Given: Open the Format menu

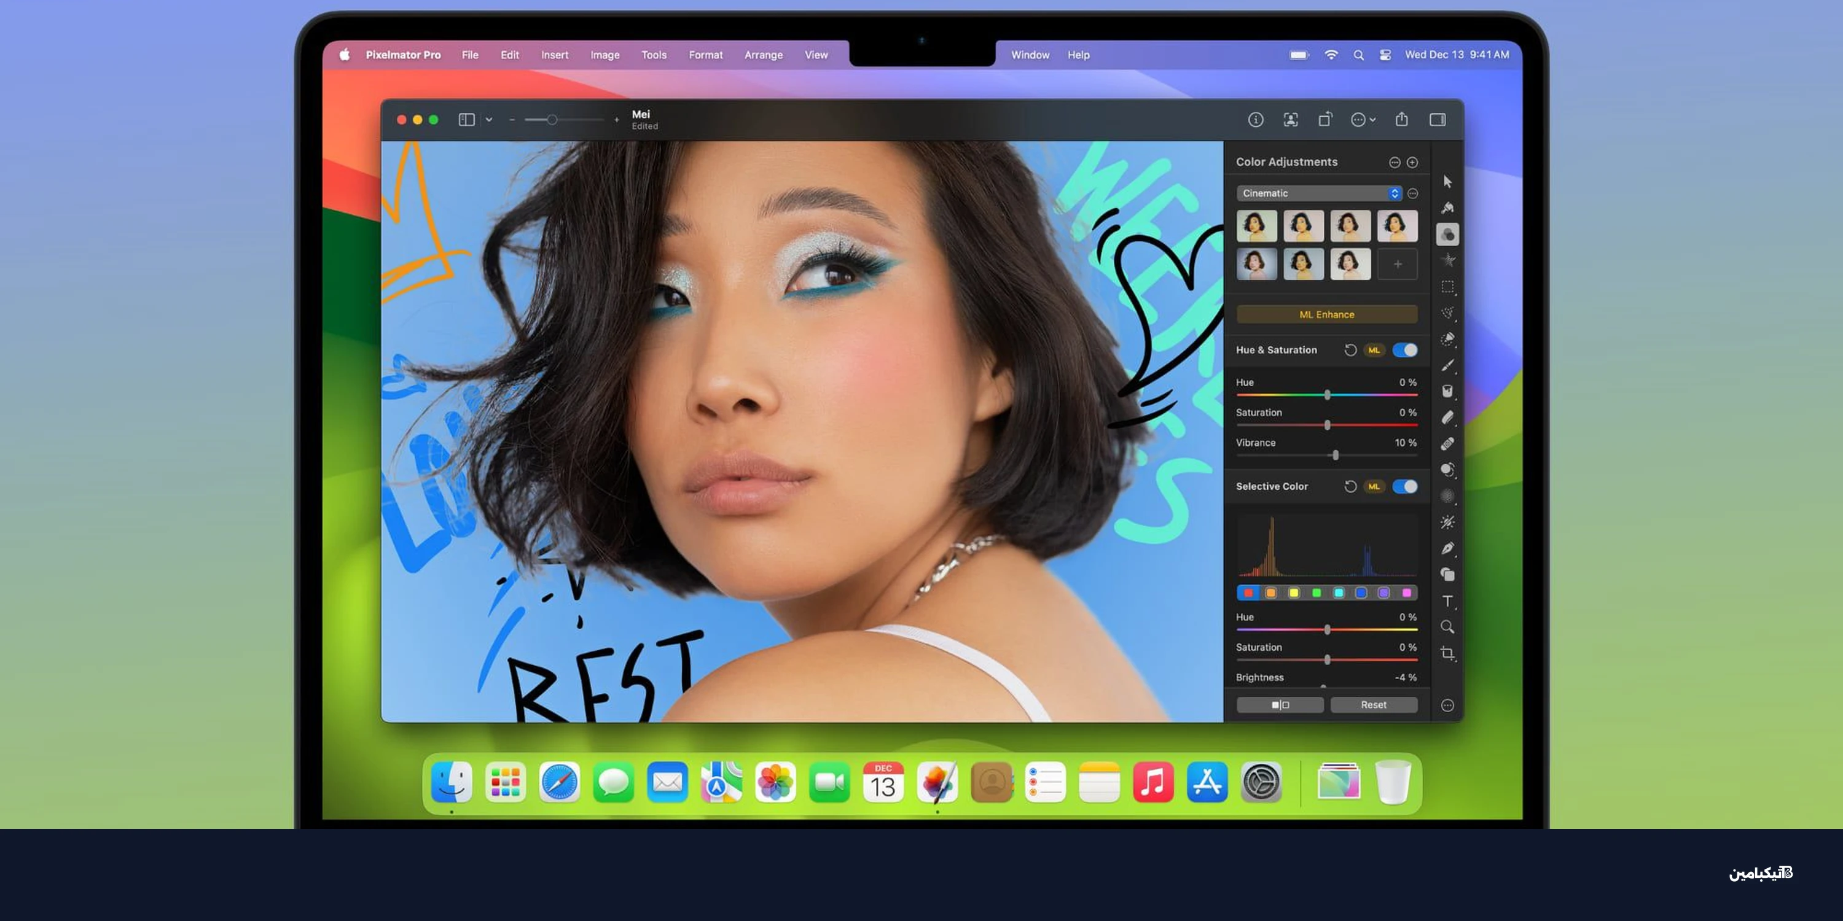Looking at the screenshot, I should pos(705,55).
